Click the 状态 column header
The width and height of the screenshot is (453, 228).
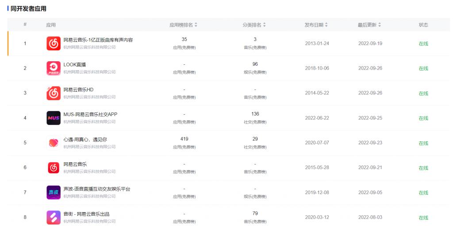[x=423, y=25]
